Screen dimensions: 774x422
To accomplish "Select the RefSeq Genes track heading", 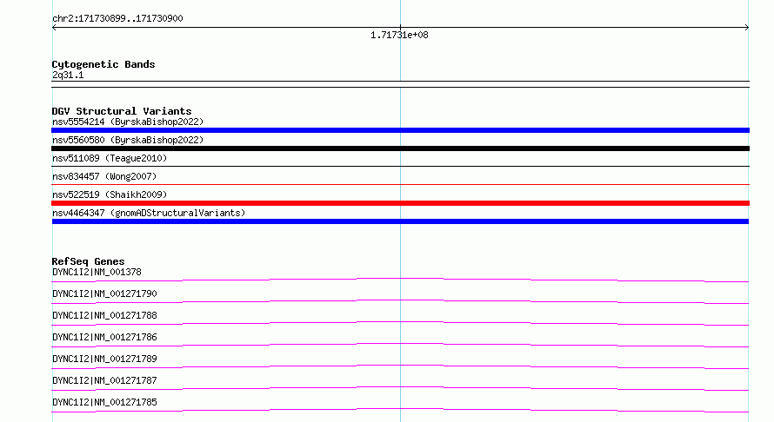I will [x=88, y=261].
